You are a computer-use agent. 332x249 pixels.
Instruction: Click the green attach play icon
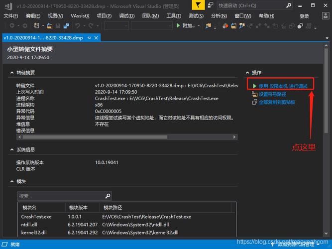[178, 25]
